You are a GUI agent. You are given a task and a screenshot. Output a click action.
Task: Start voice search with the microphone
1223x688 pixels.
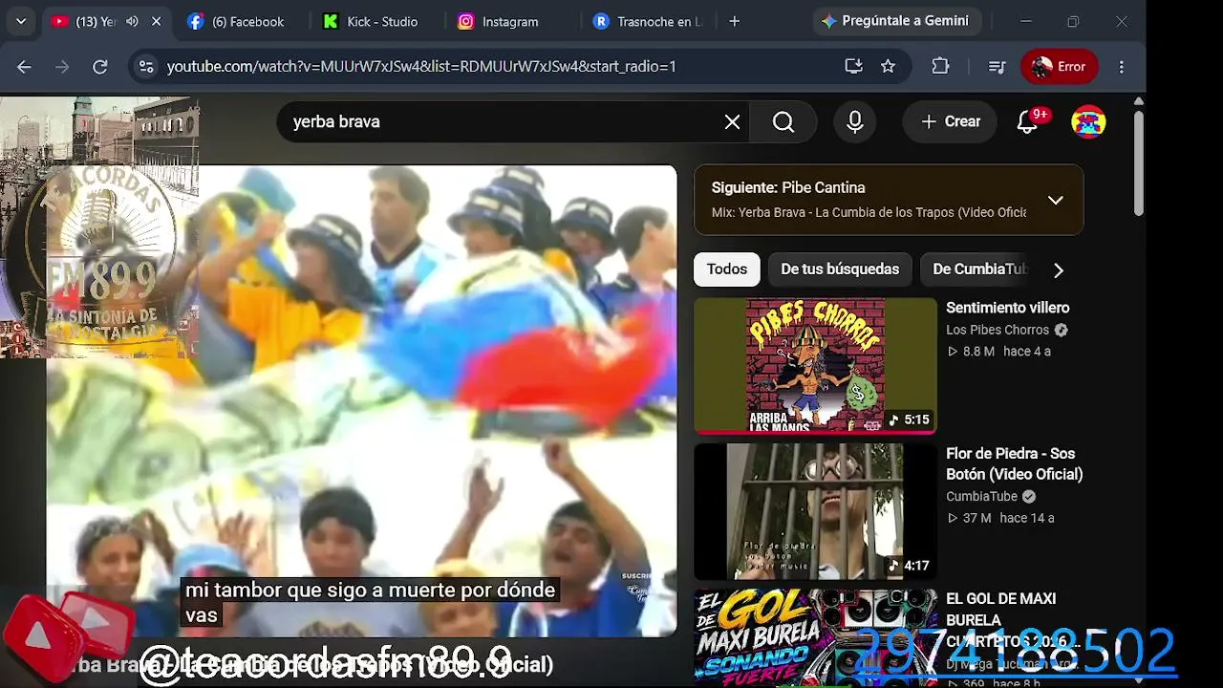[x=855, y=121]
